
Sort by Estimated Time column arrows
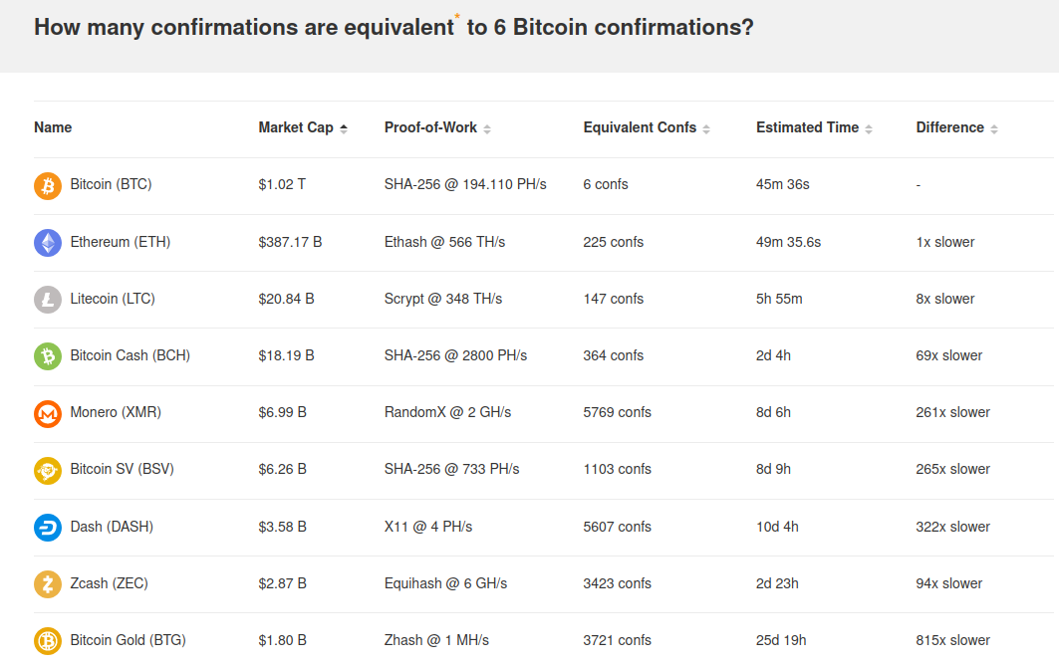(869, 129)
